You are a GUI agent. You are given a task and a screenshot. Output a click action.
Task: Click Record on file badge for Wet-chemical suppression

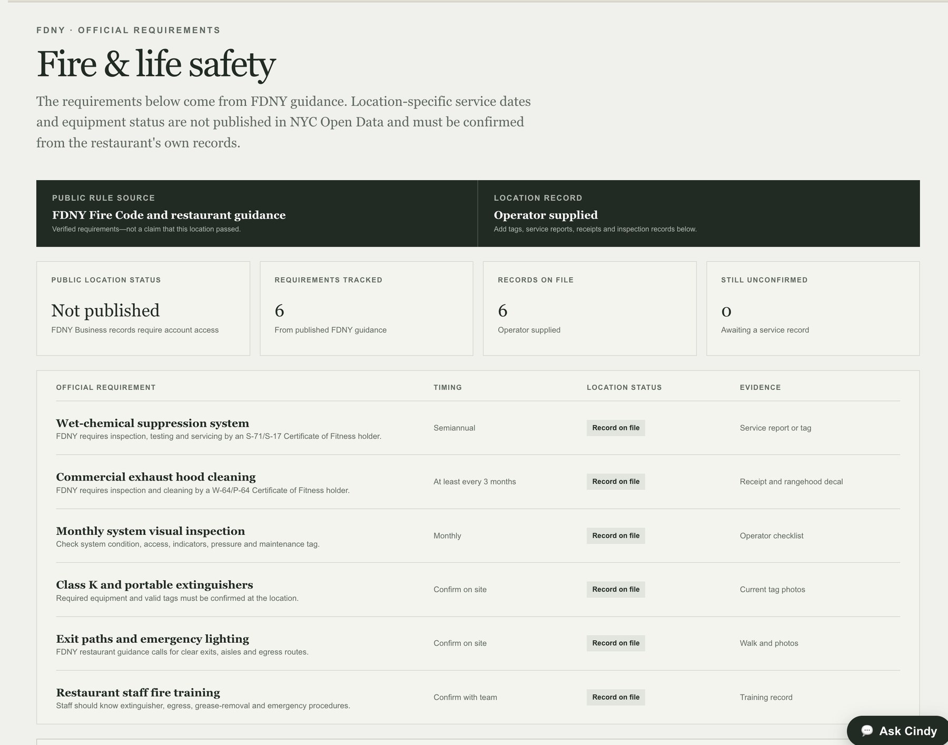[616, 428]
